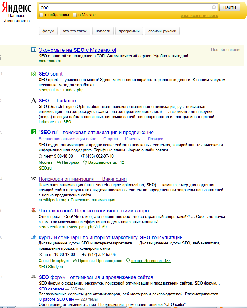
Task: Toggle the "в Москве" checkbox
Action: click(74, 15)
